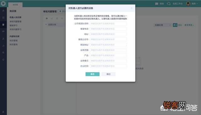Viewport: 201px width, 115px height.
Task: Close the 对机器人进行必要的训练 dialog with the X
Action: 132,8
